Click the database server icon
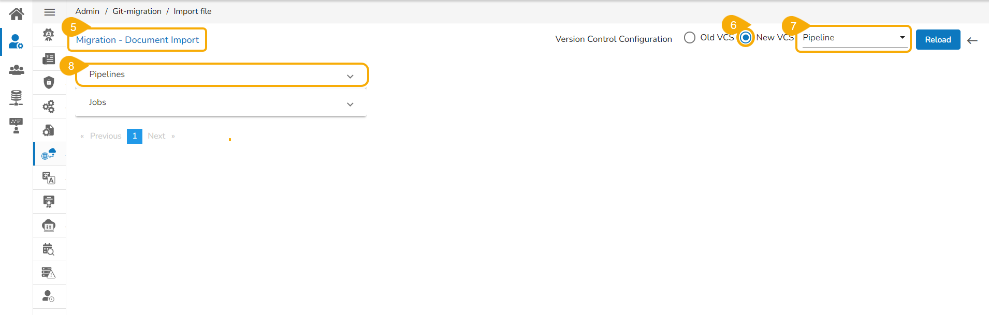Viewport: 989px width, 315px height. 17,97
